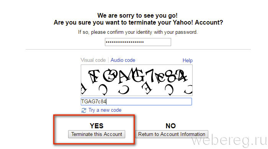Click the Terminate this Account button
Viewport: 268px width, 149px height.
coord(96,134)
